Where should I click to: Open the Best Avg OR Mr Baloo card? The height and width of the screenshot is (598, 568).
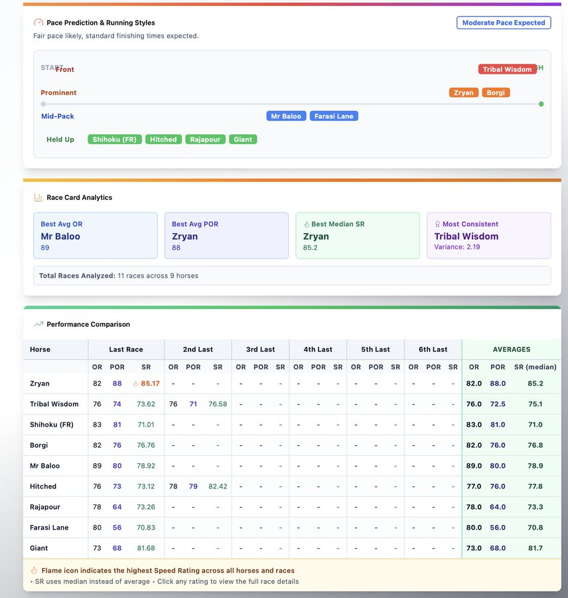tap(96, 236)
